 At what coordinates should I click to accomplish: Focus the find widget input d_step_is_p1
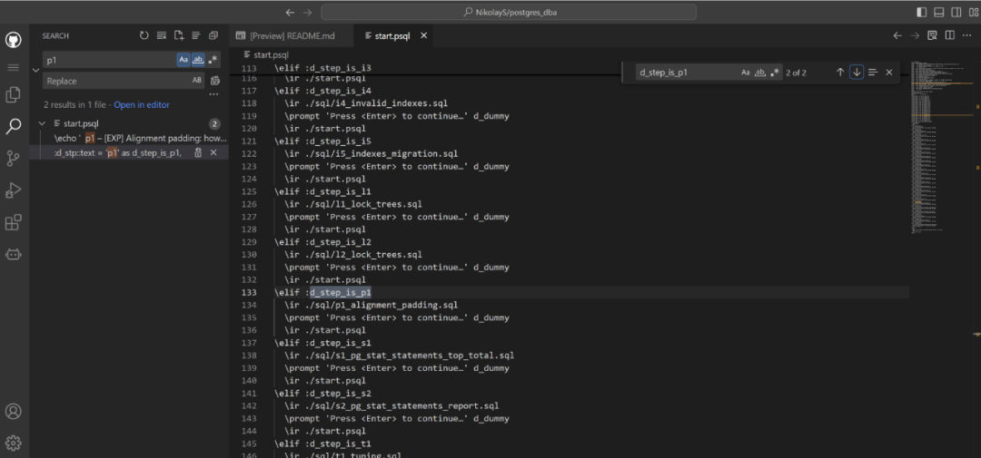click(x=687, y=73)
